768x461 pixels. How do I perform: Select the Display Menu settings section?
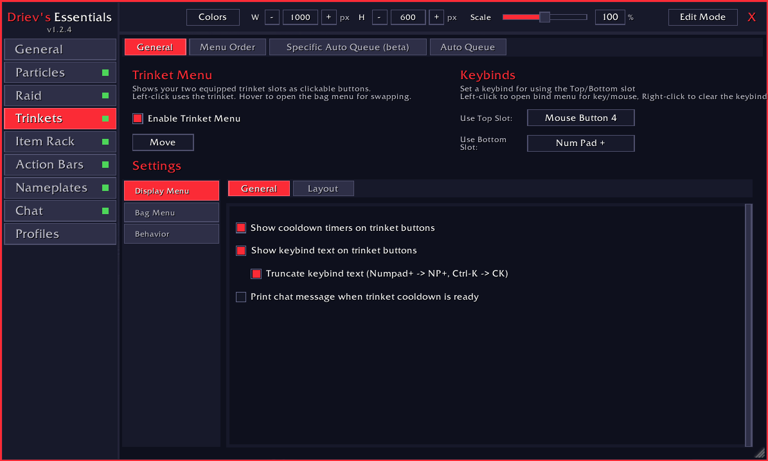172,190
